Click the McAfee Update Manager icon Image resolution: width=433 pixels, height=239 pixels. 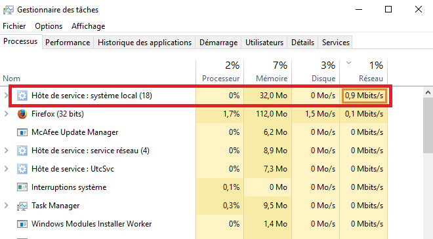(22, 132)
